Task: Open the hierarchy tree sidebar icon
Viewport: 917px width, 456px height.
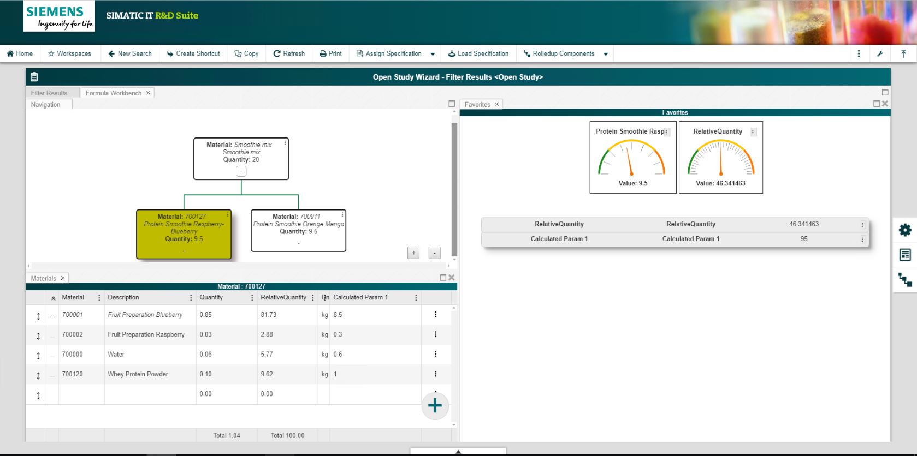Action: pyautogui.click(x=905, y=280)
